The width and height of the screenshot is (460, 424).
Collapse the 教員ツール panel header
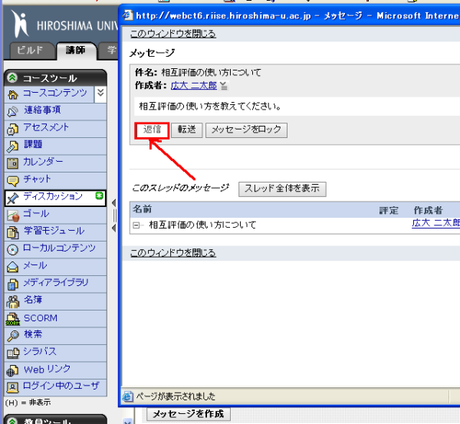(12, 421)
